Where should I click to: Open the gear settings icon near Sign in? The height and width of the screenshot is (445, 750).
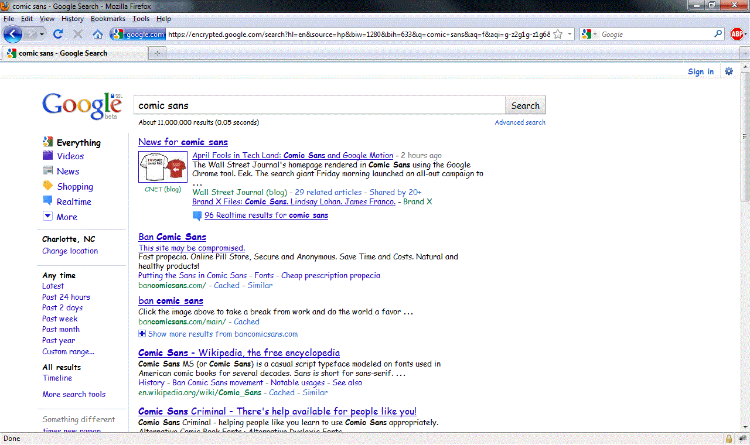pyautogui.click(x=729, y=71)
